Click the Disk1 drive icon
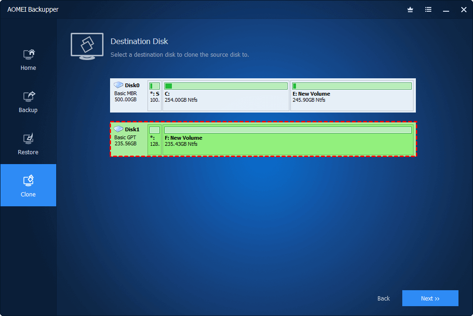 point(118,129)
